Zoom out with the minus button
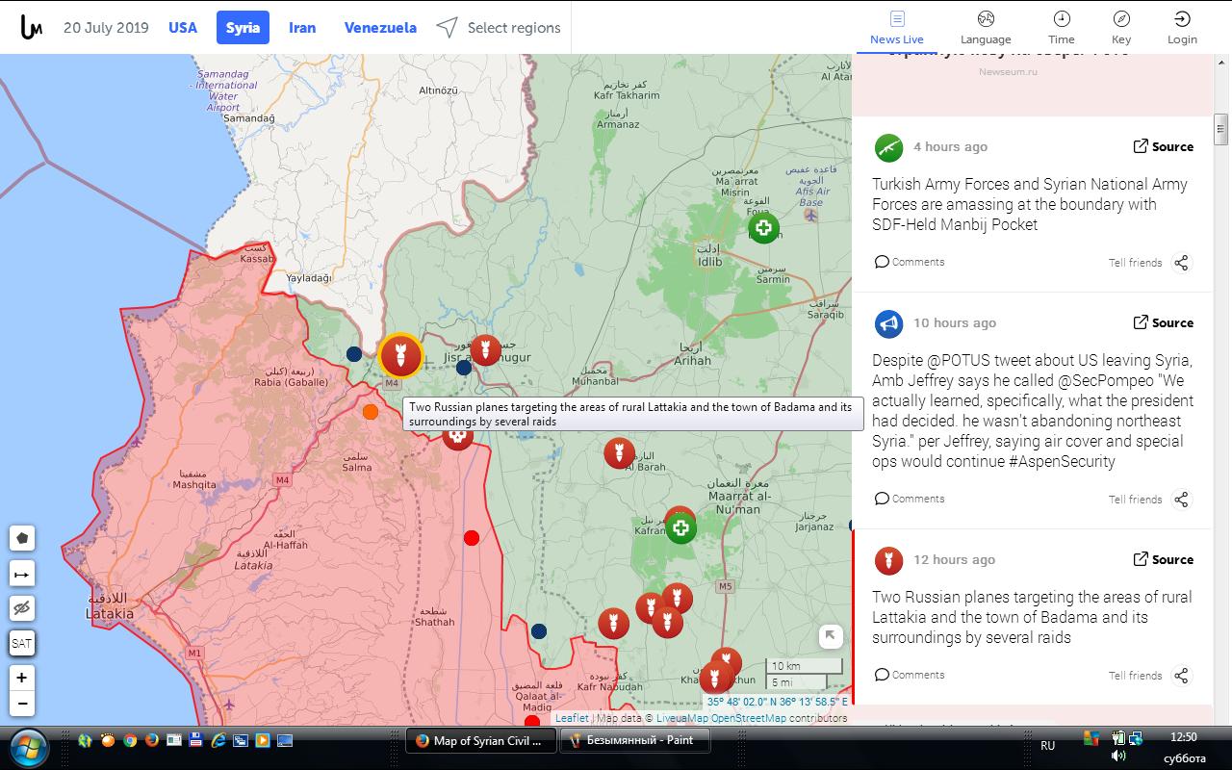This screenshot has height=770, width=1232. 22,705
